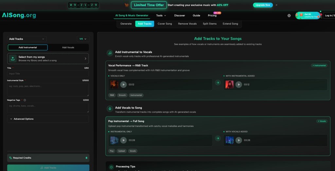Click the Vocals Only album thumbnail
The height and width of the screenshot is (171, 335).
114,85
